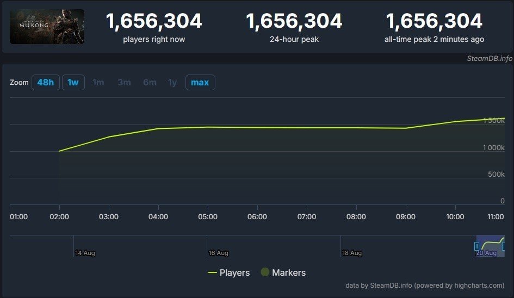Toggle the Markers series in legend
The image size is (514, 298).
(283, 272)
